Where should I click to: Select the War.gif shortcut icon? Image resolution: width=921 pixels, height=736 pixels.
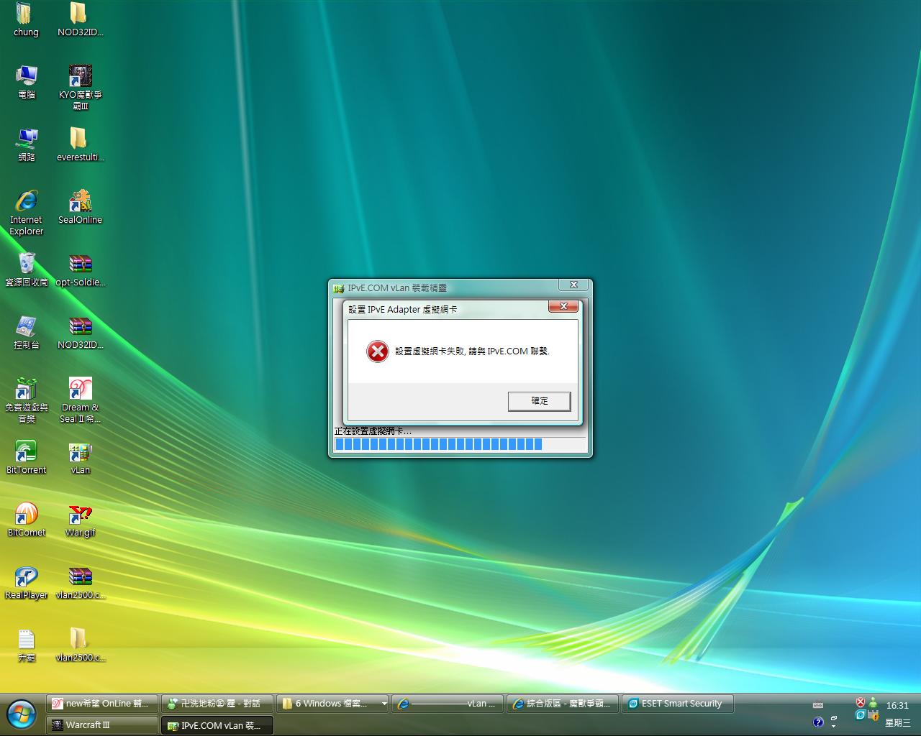pos(80,520)
